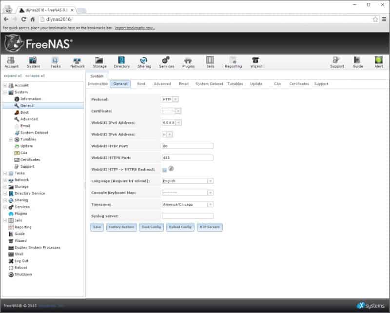Open Directory from the top toolbar
The image size is (390, 313).
(121, 62)
